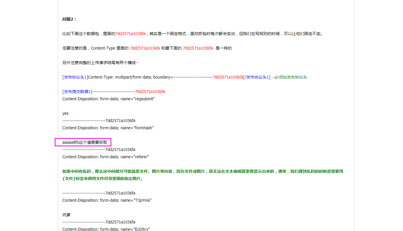Select the red 7dd2571a1036fa in first paragraph
Viewport: 403px width, 231px height.
pyautogui.click(x=130, y=34)
